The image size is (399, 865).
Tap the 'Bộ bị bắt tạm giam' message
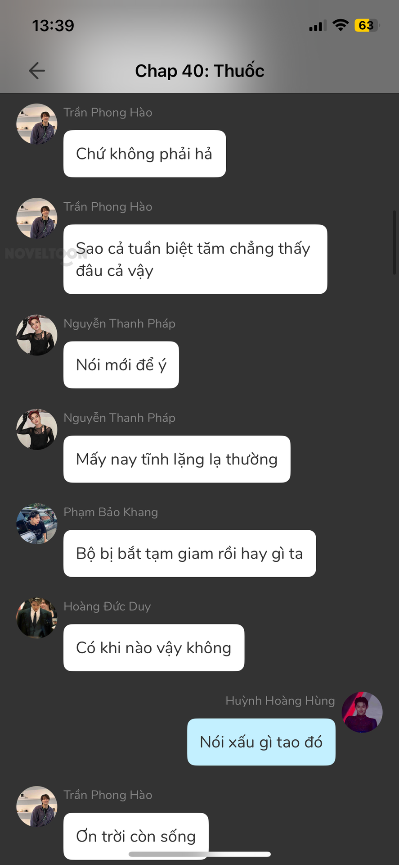point(189,553)
